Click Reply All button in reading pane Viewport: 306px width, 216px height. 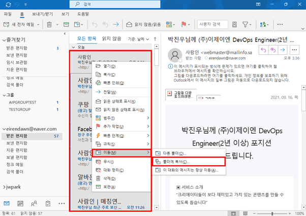click(273, 50)
